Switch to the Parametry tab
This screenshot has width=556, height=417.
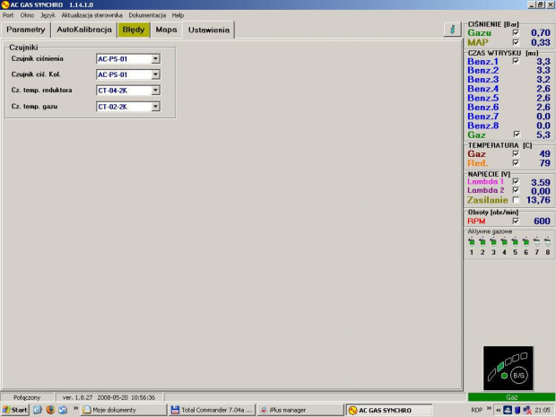click(26, 30)
